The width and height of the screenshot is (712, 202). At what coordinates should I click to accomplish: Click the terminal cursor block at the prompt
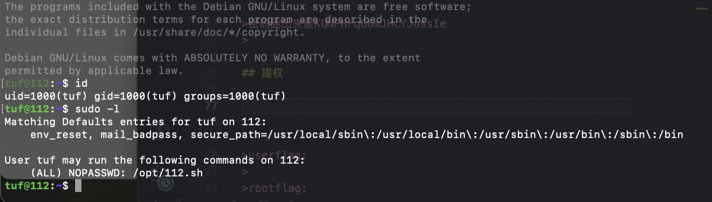(78, 186)
